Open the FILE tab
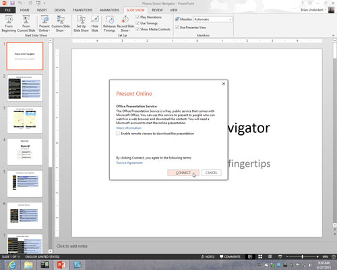This screenshot has height=270, width=337. point(8,10)
